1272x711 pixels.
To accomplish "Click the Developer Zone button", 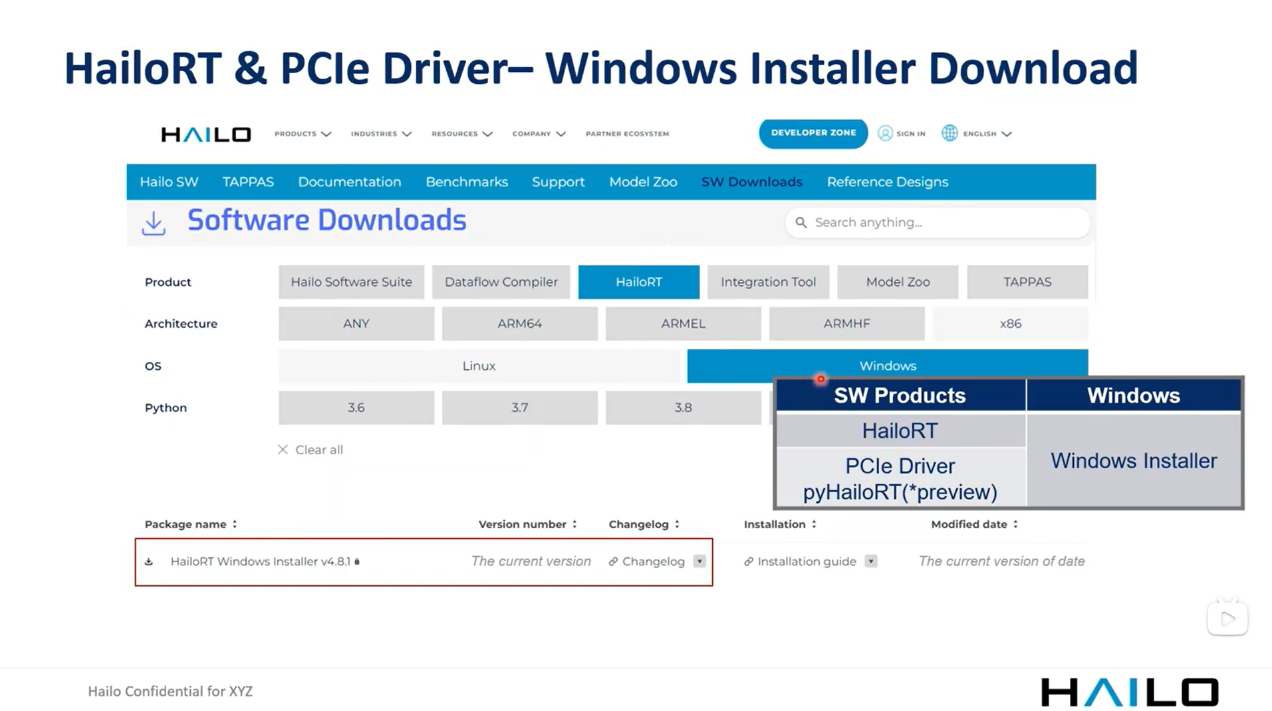I will [x=813, y=133].
